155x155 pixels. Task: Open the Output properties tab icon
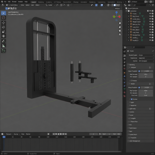click(x=125, y=59)
